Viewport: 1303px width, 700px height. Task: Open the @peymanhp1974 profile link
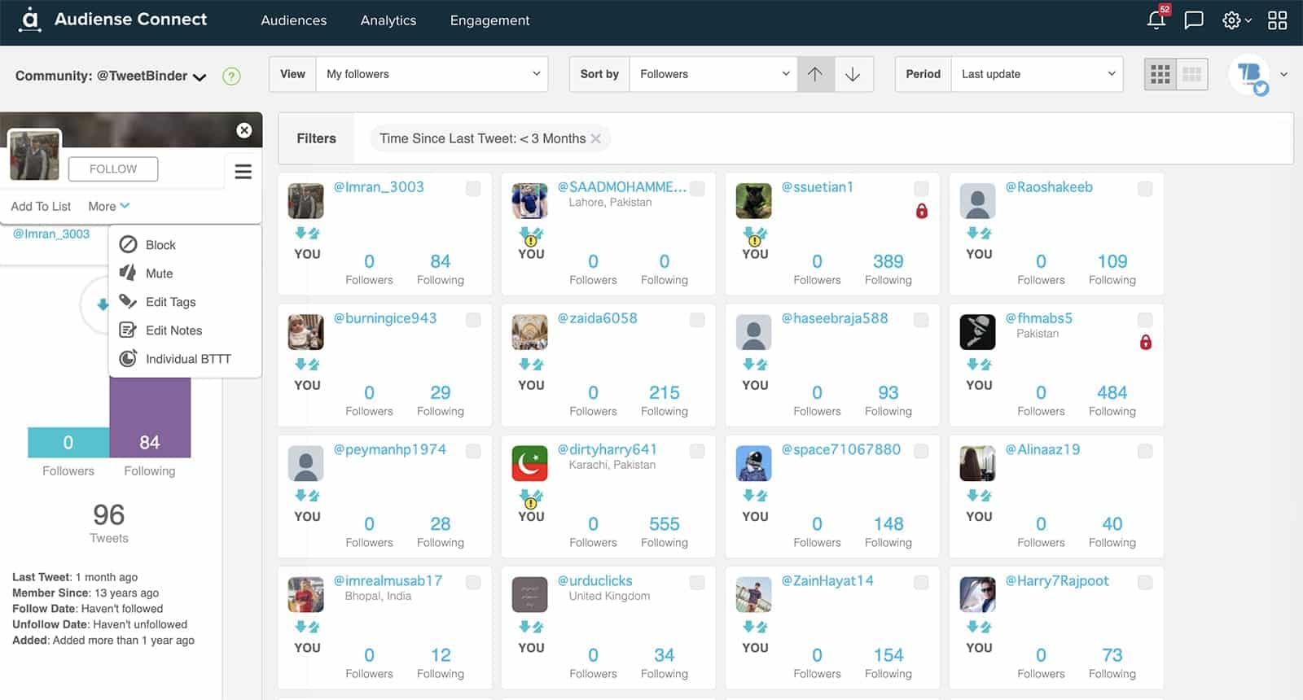[390, 449]
